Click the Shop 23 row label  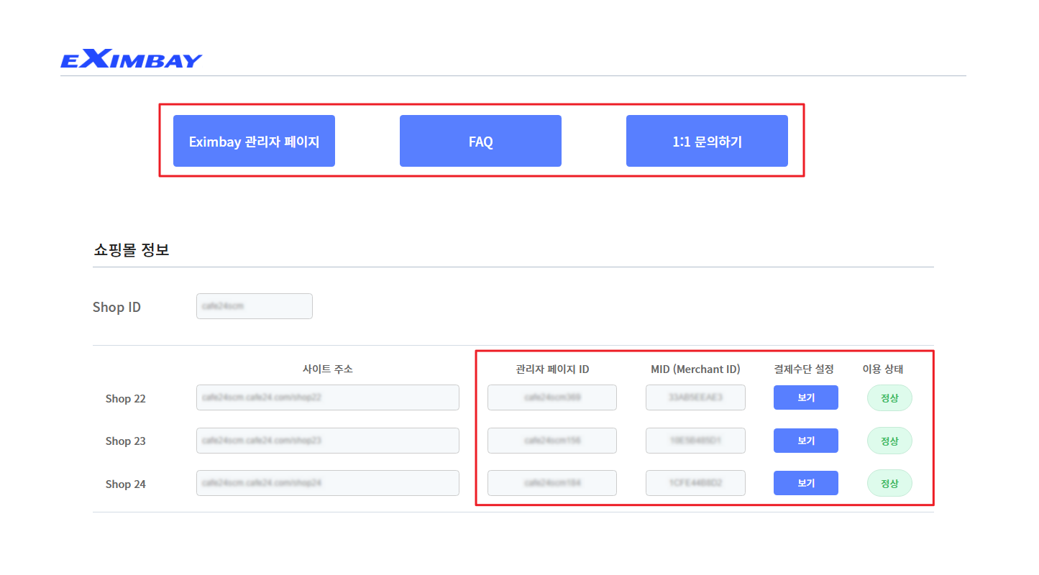click(126, 441)
